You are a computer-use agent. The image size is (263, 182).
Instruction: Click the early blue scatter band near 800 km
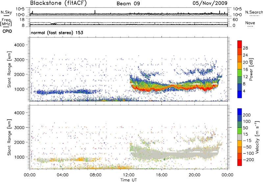click(67, 92)
